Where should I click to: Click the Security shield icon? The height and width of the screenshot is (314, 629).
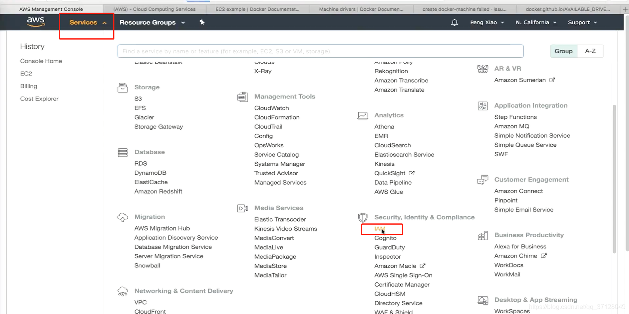pyautogui.click(x=363, y=218)
